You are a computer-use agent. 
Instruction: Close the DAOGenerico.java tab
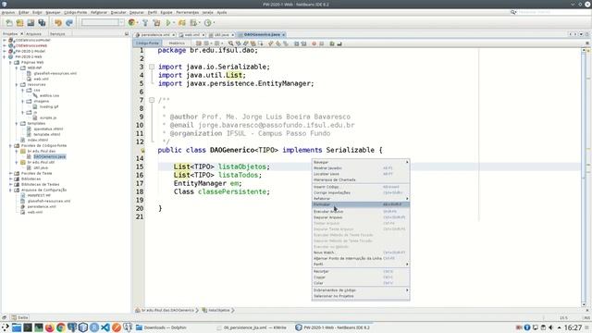[283, 35]
